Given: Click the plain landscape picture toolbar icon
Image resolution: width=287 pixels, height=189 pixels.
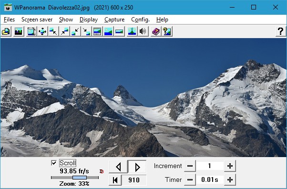Looking at the screenshot, I should pos(108,31).
